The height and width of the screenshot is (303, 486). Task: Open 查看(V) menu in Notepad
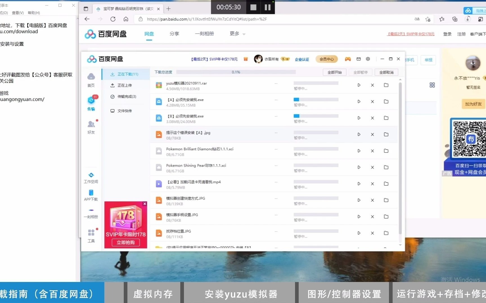point(18,13)
